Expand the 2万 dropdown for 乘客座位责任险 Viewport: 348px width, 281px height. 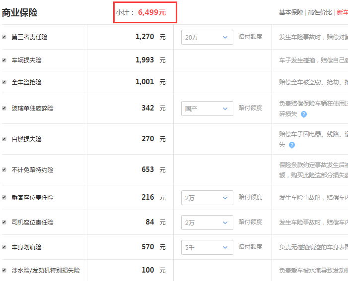point(207,198)
